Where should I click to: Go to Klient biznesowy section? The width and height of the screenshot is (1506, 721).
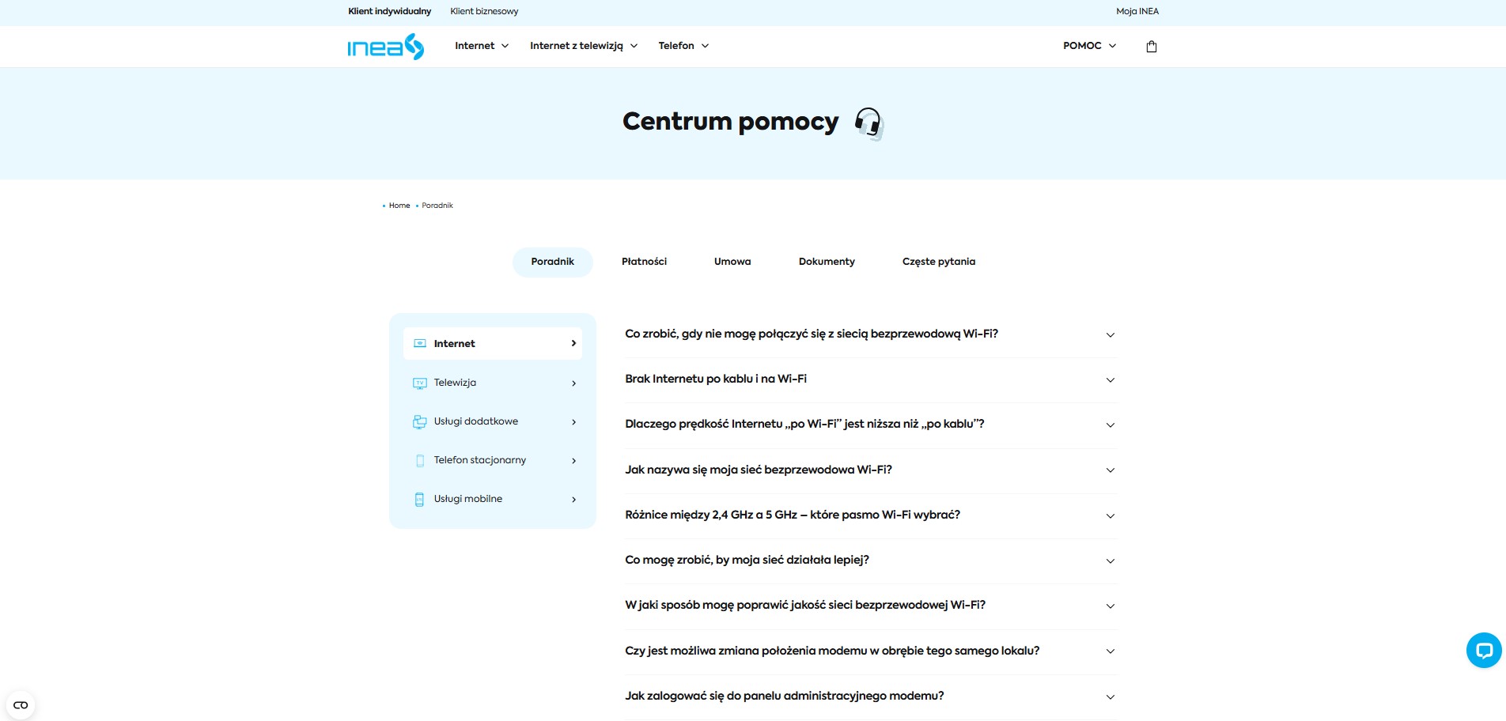point(484,11)
